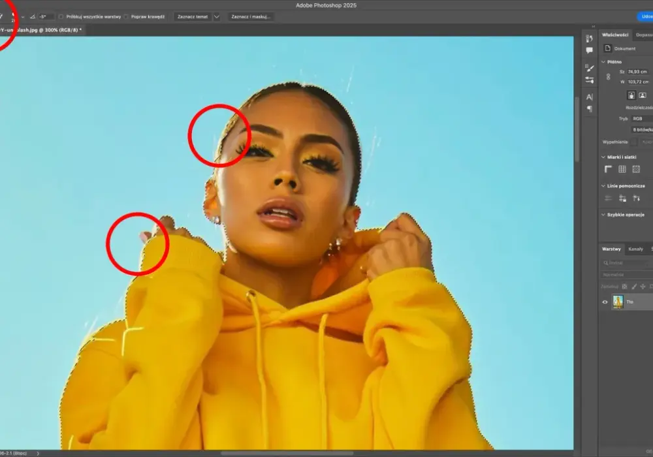Open the Paragraph panel icon

click(589, 109)
